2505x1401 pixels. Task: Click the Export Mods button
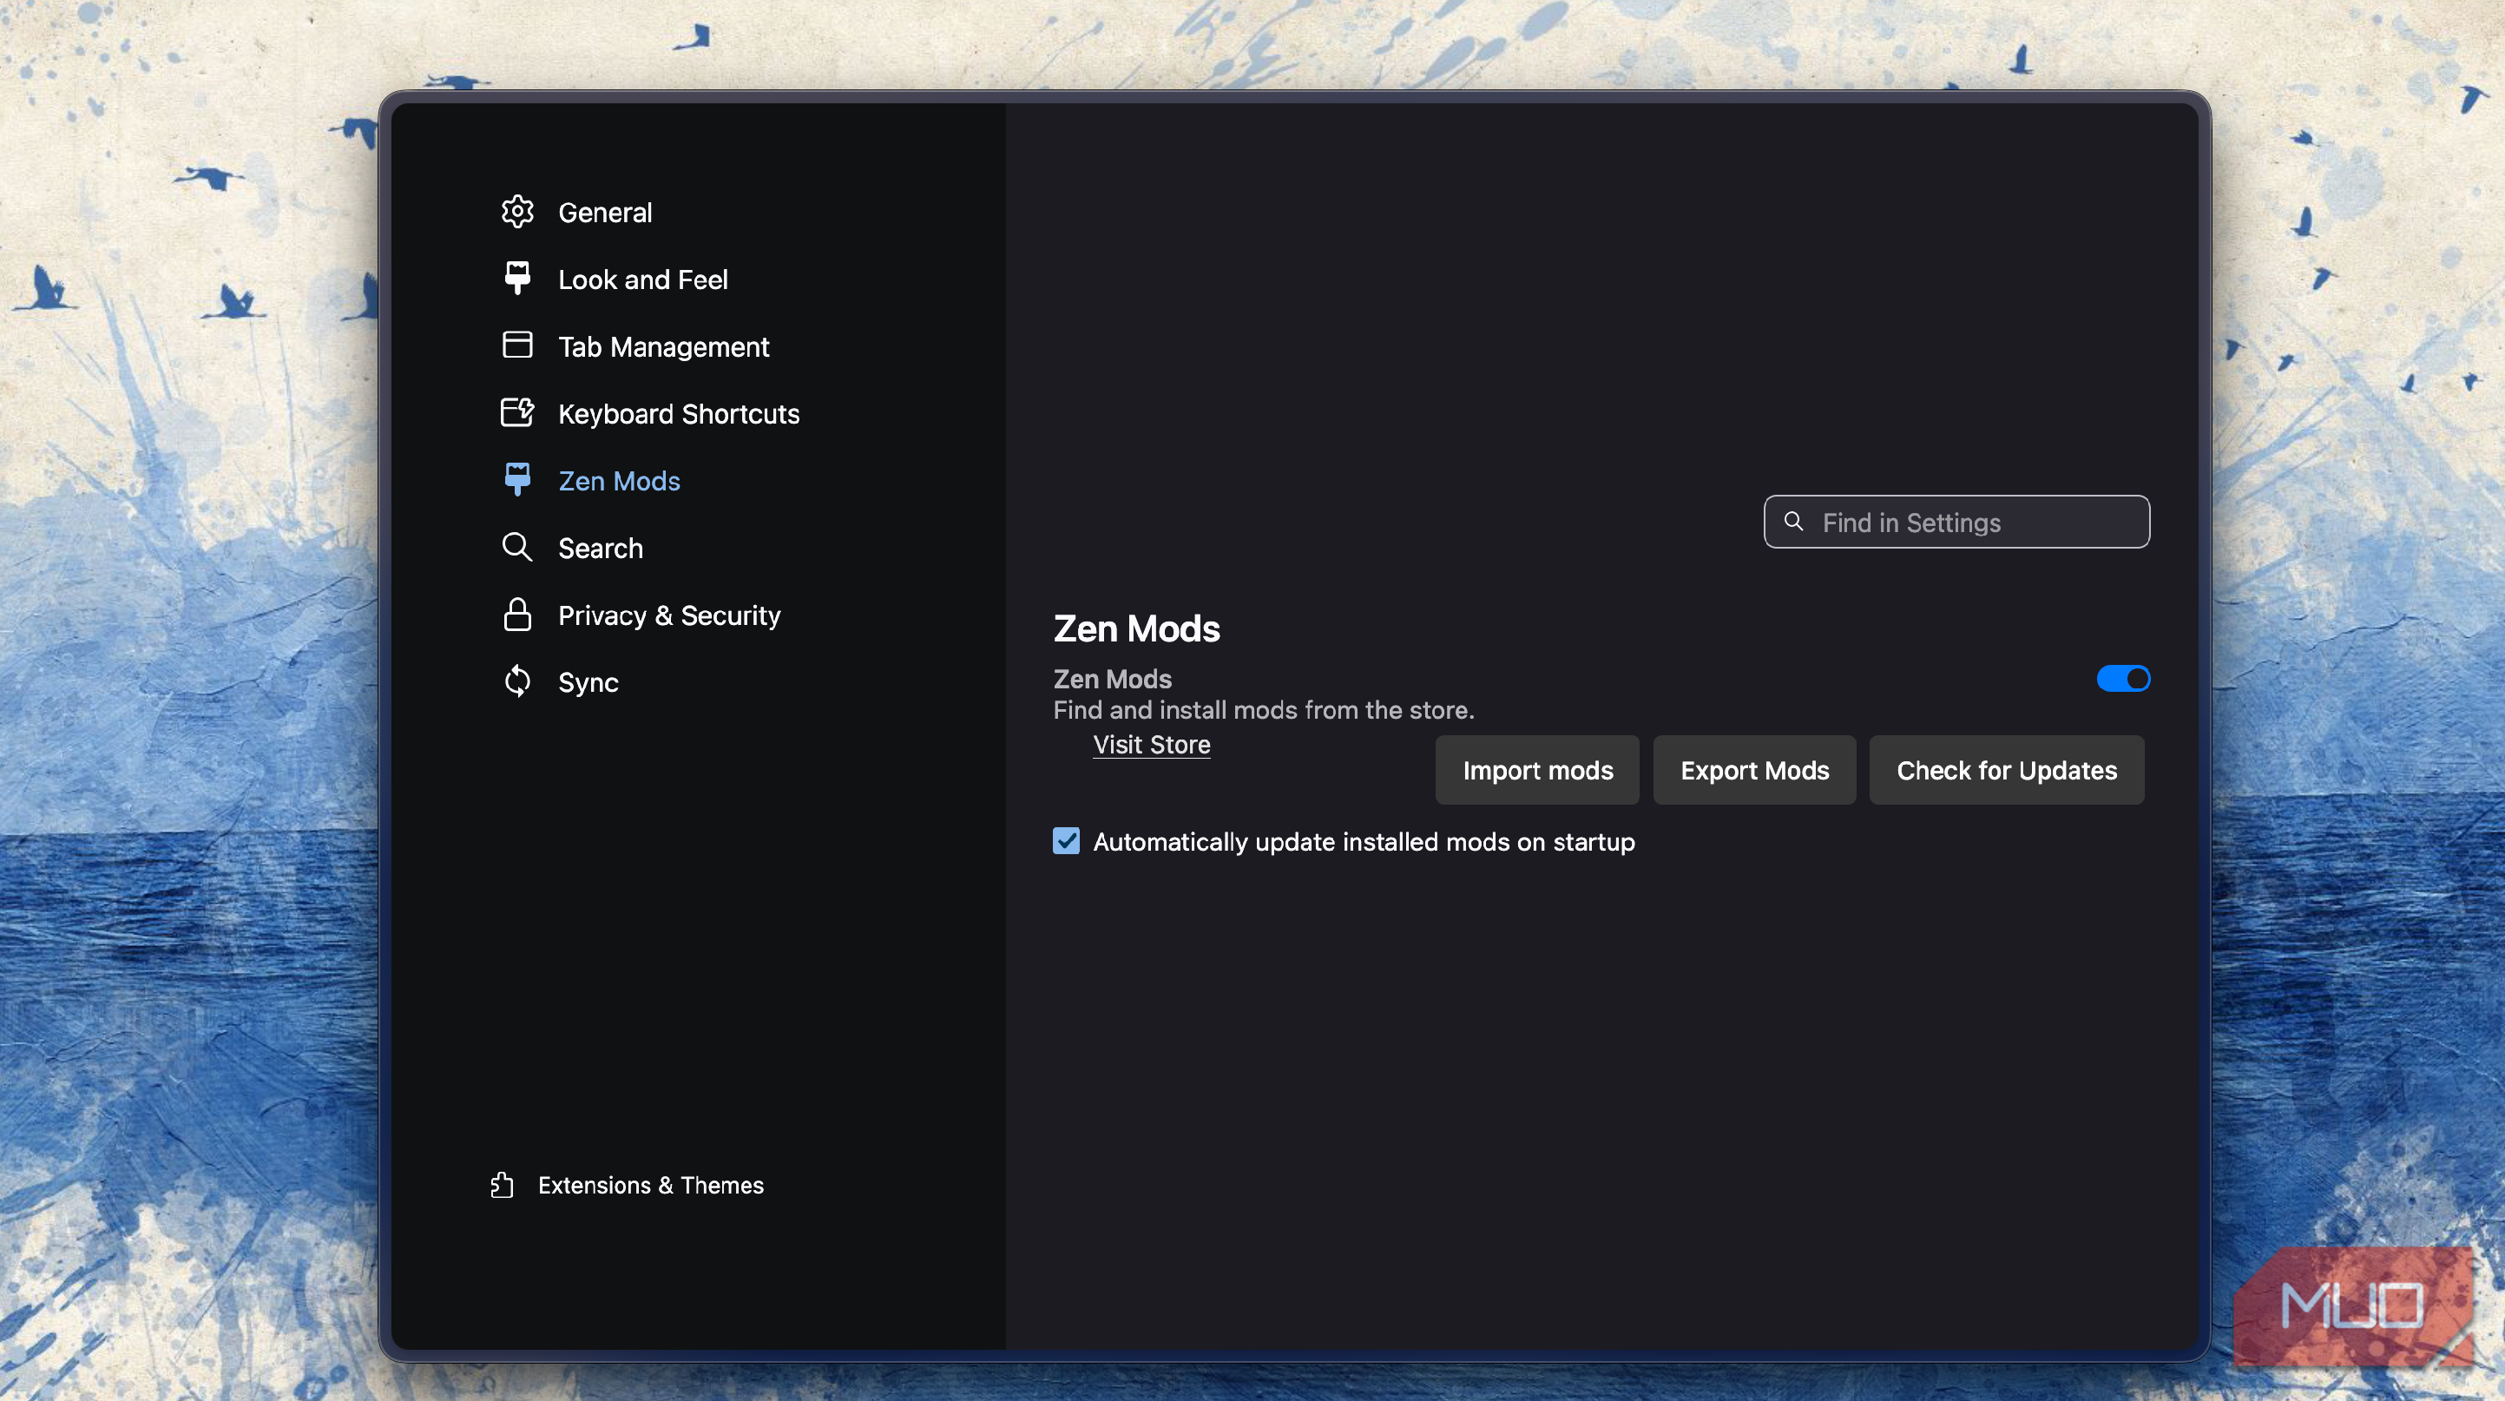point(1754,769)
